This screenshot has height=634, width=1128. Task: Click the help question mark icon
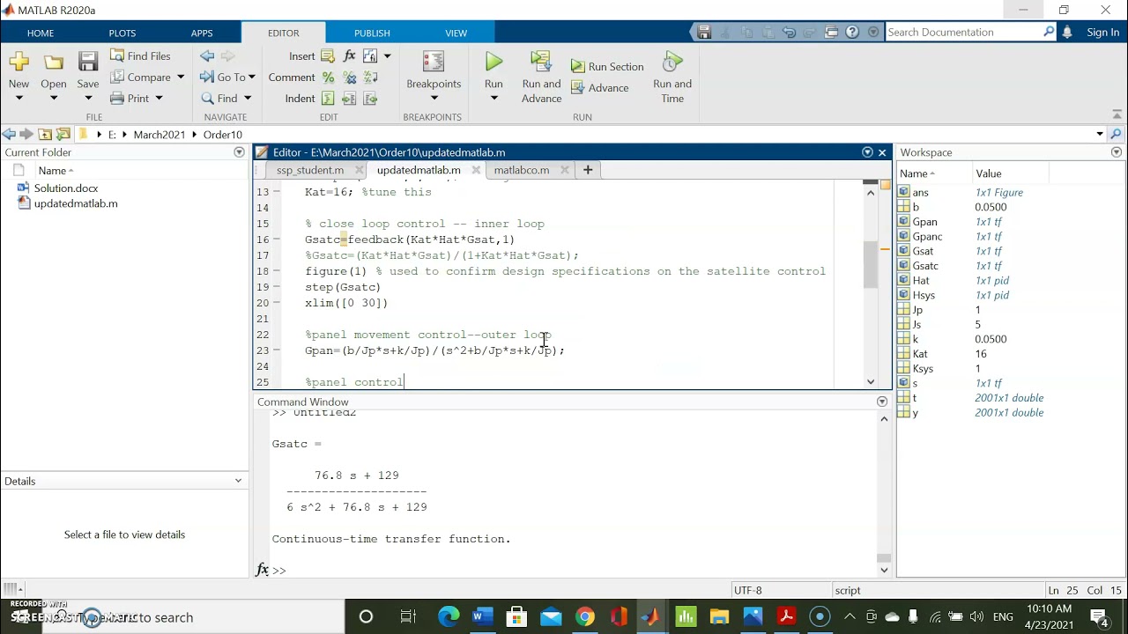(852, 32)
